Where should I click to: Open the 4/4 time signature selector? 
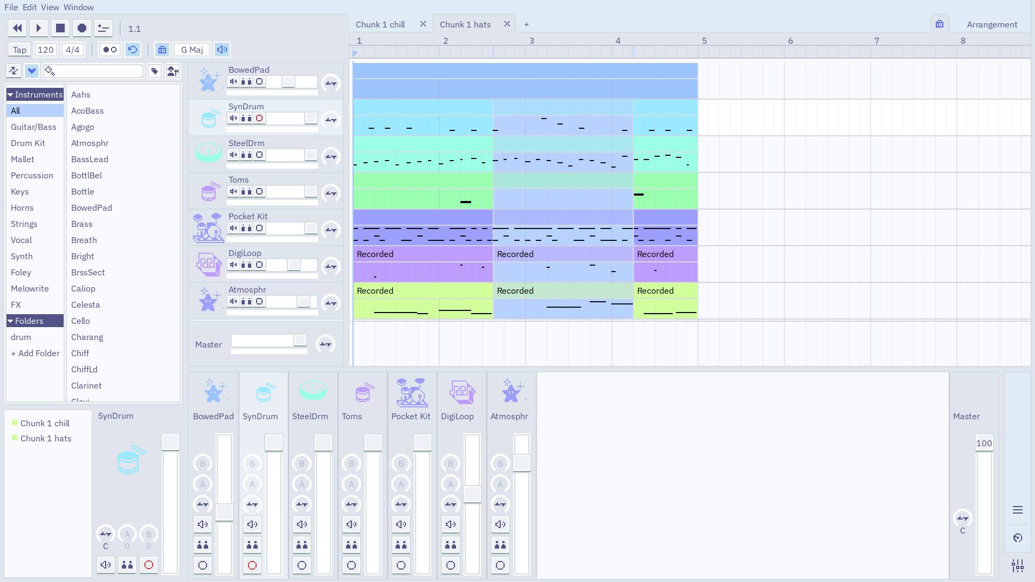(x=72, y=50)
